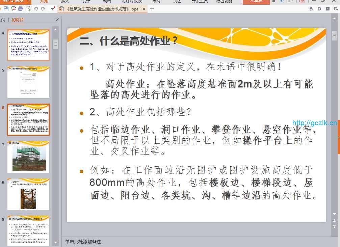
Task: Close the 建筑施工高处作业安全技术规范.ppt document tab
Action: (144, 9)
